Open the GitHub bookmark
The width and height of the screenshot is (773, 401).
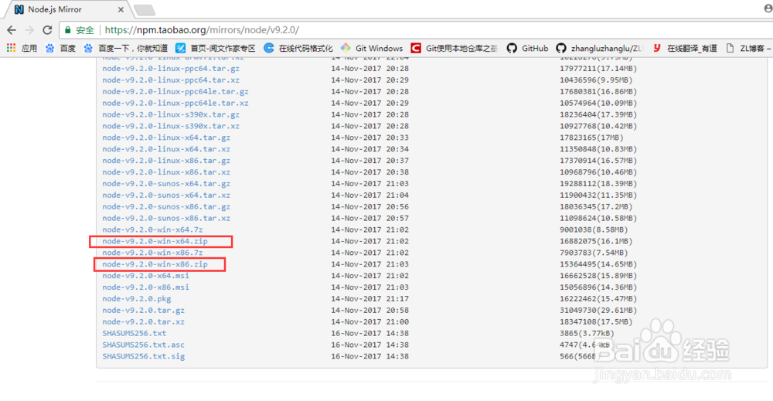tap(527, 48)
